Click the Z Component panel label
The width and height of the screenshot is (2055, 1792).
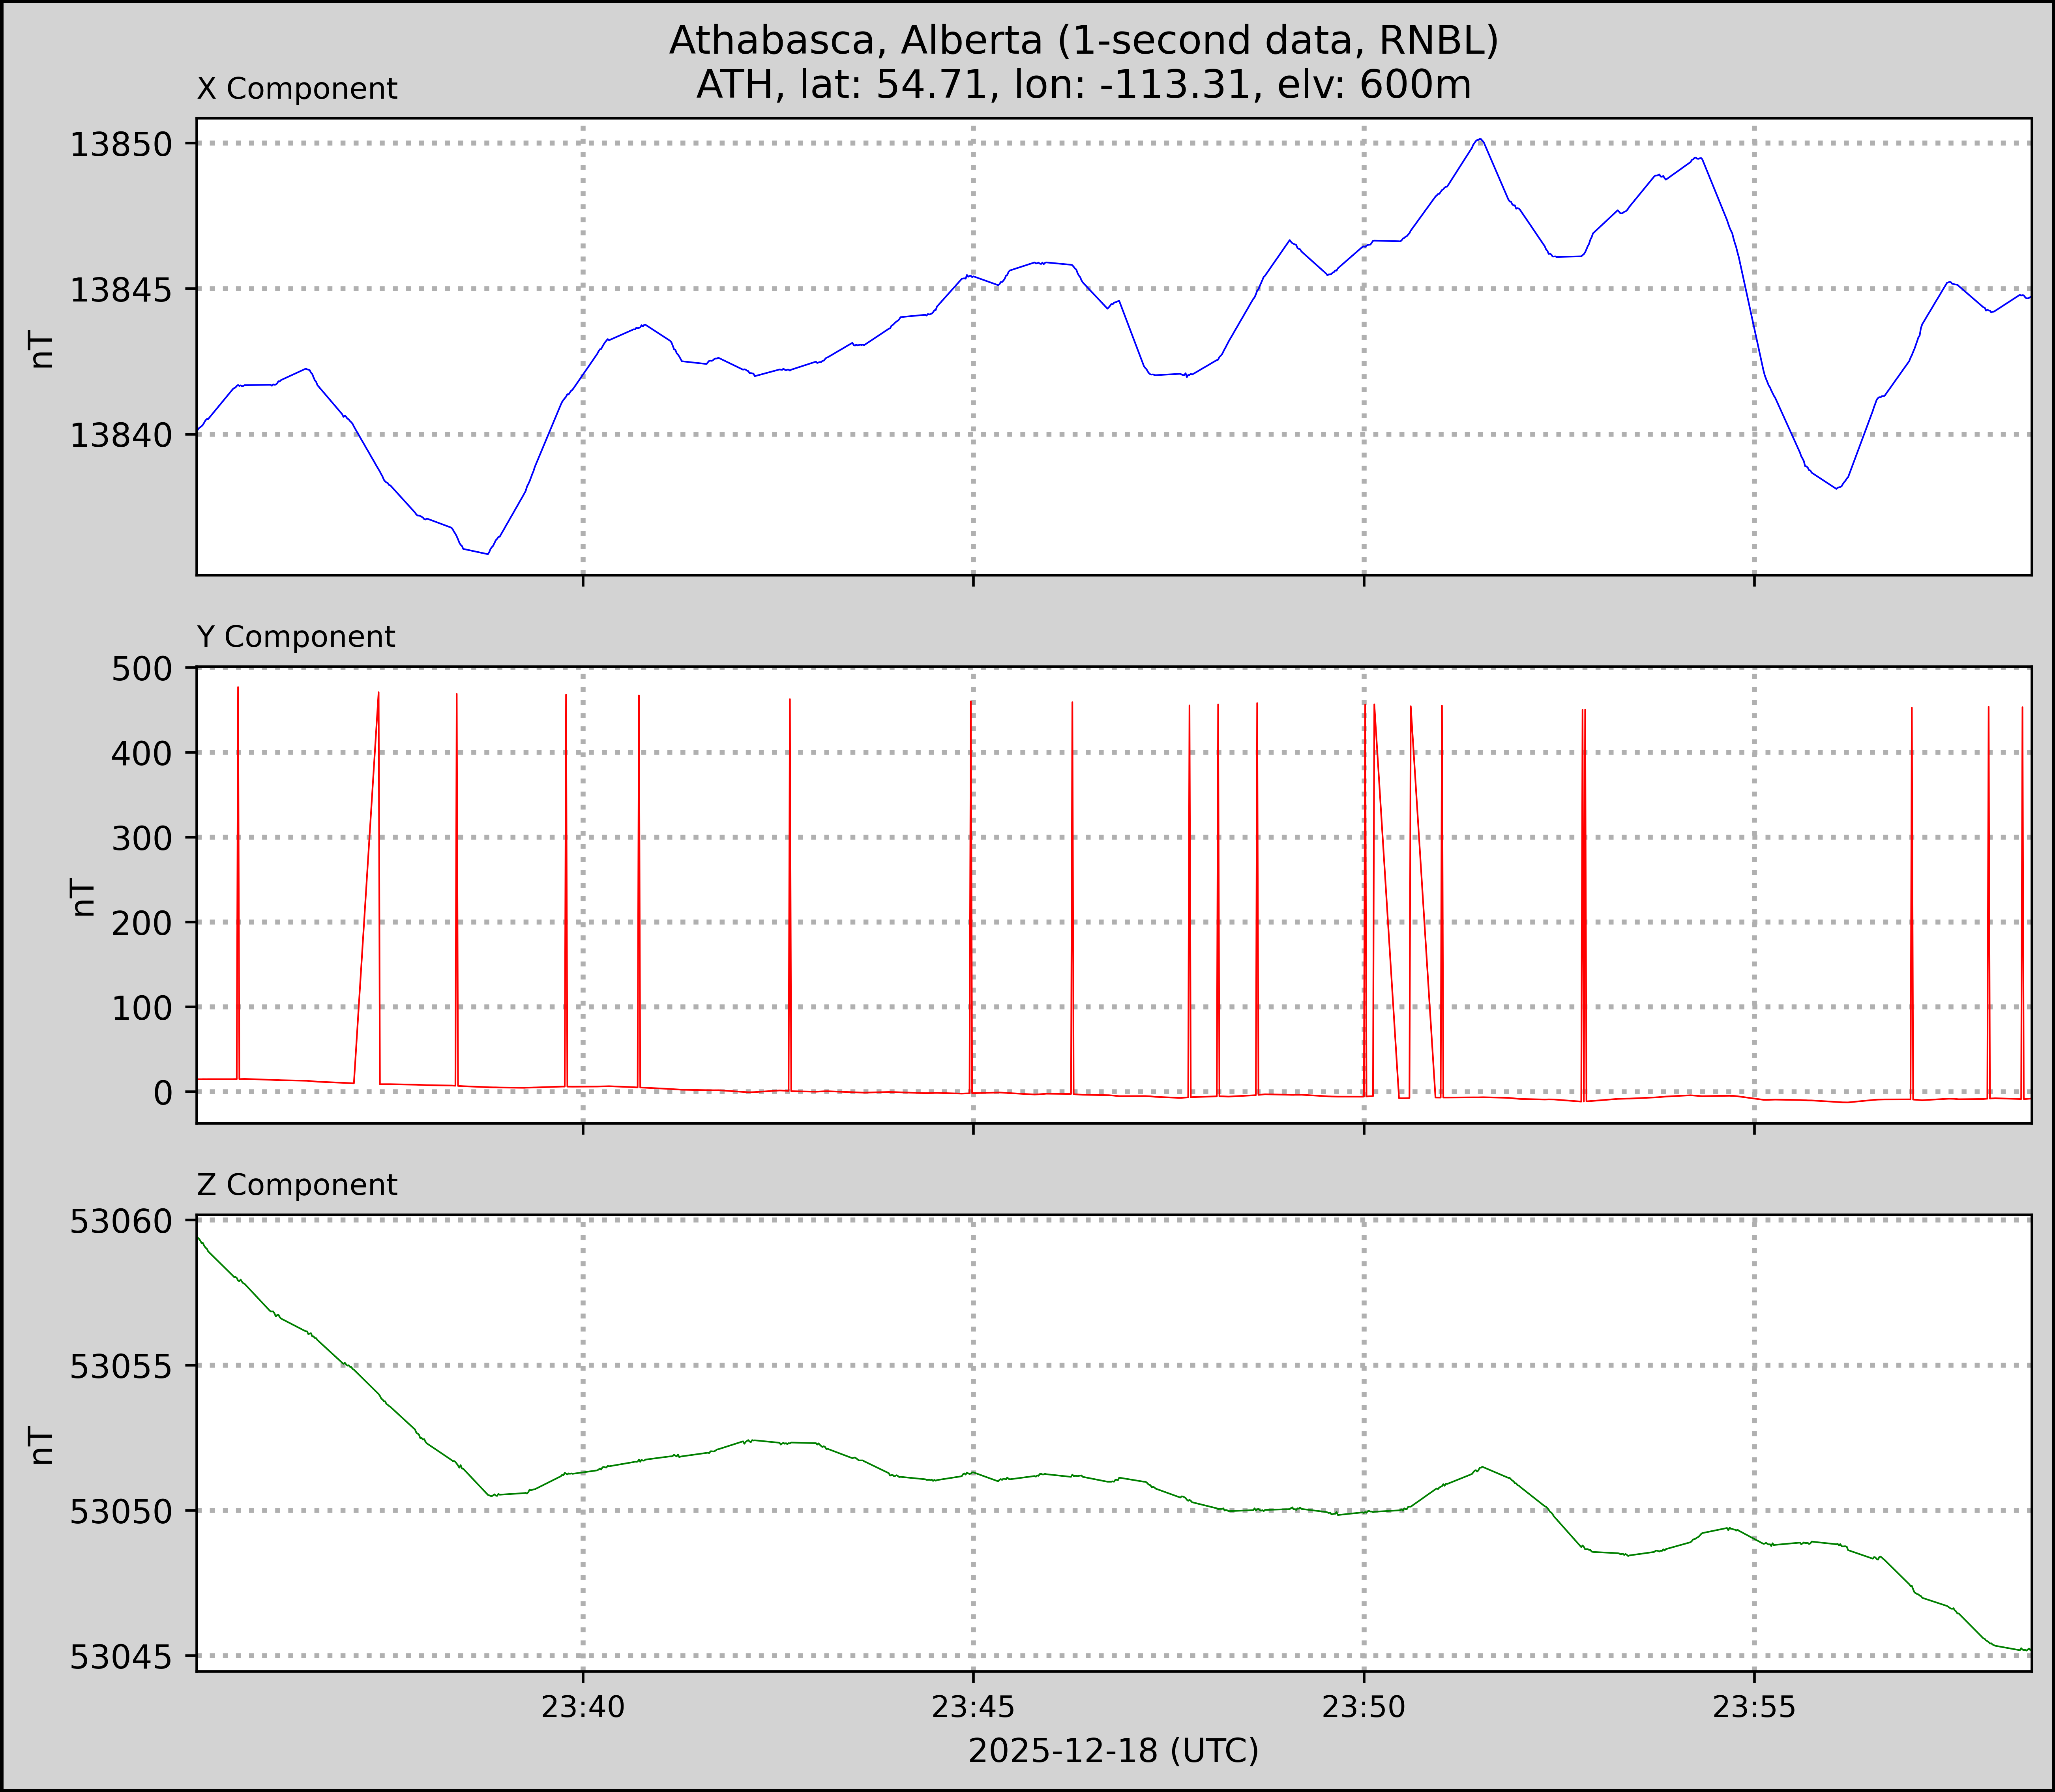pos(297,1185)
